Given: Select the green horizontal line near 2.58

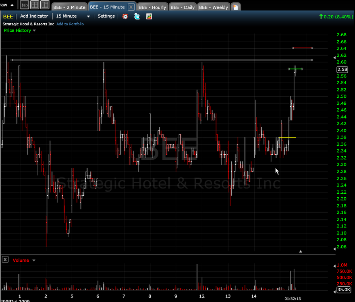Looking at the screenshot, I should click(x=295, y=69).
